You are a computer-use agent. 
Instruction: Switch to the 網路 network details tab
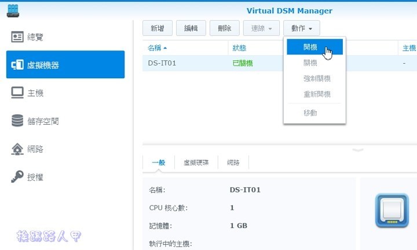click(233, 162)
